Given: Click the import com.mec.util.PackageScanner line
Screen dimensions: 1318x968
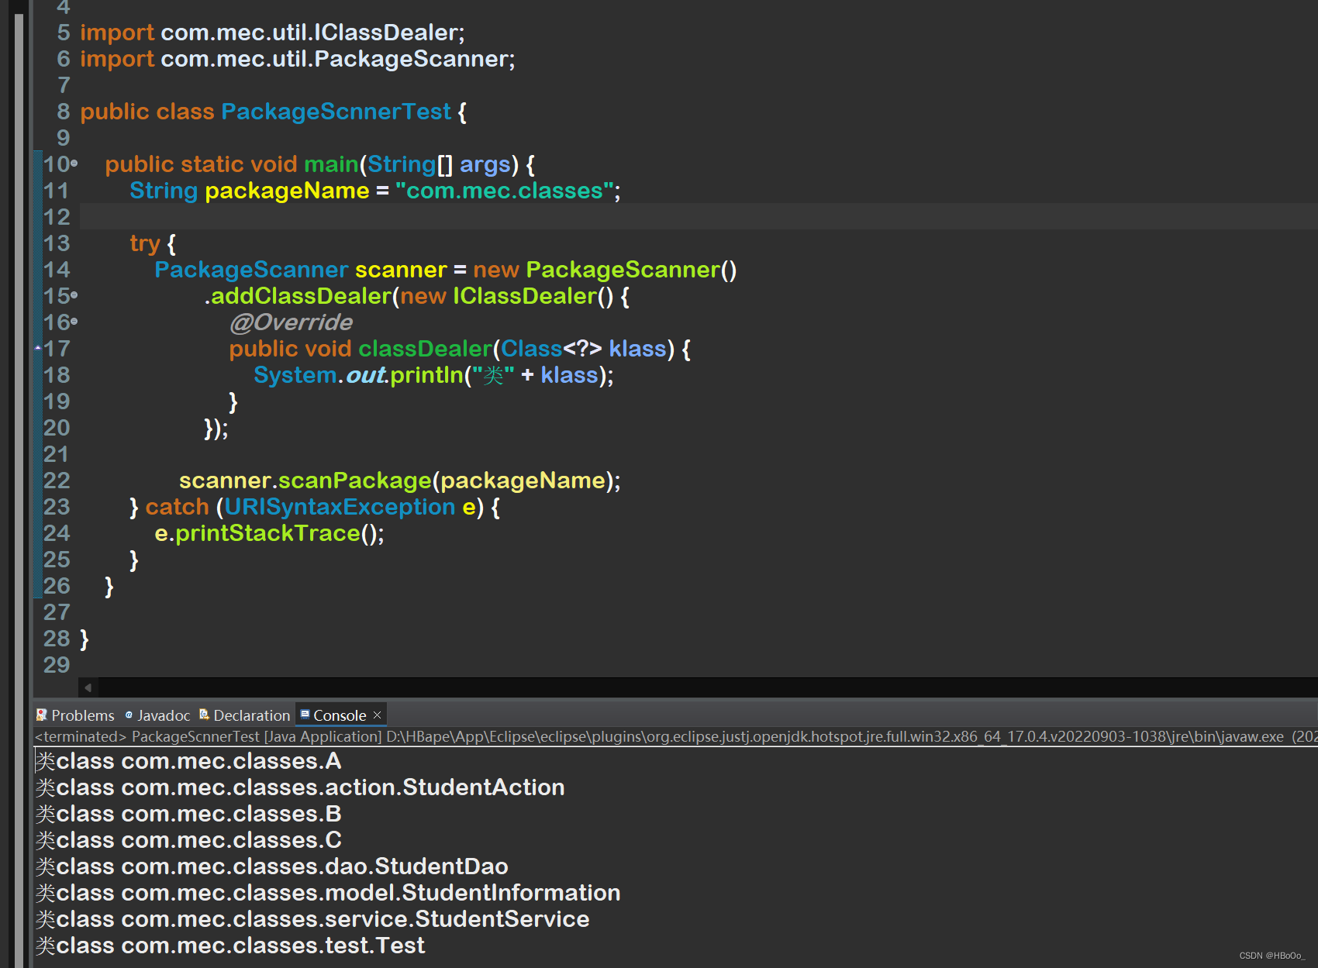Looking at the screenshot, I should (298, 59).
